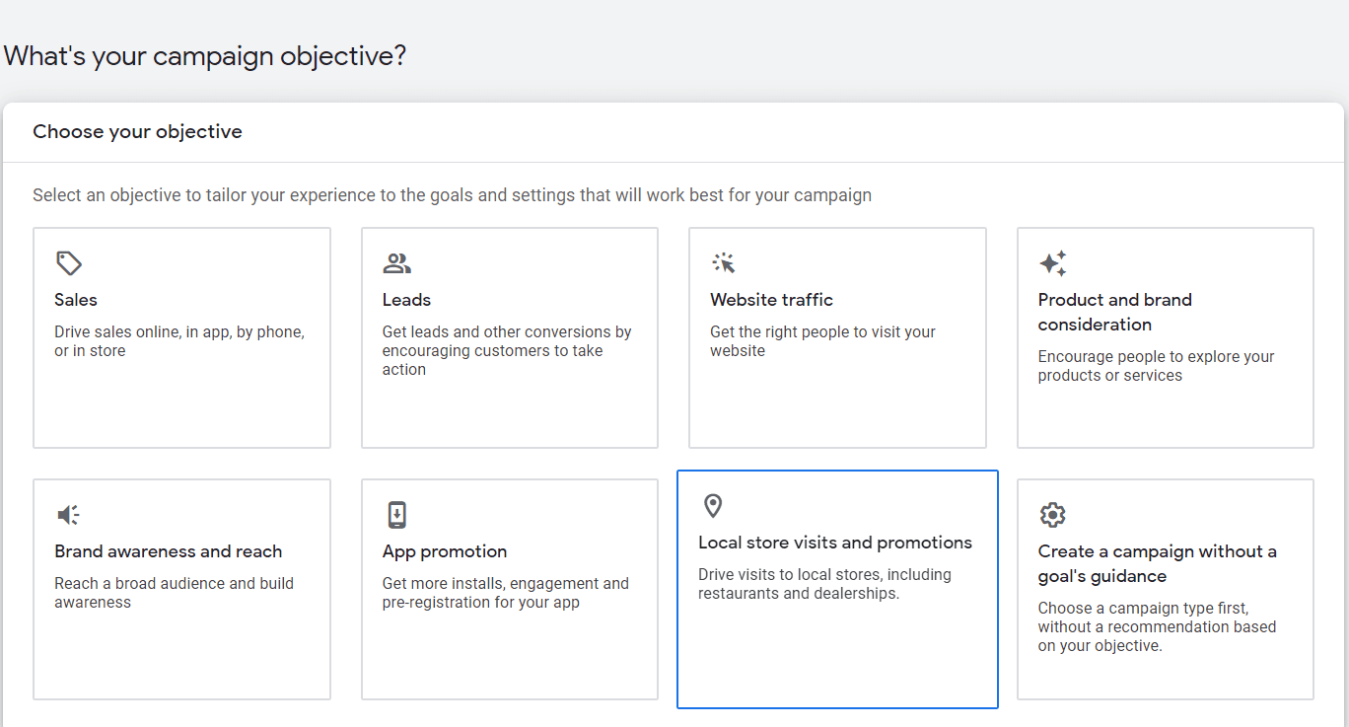Click the Leads people icon
This screenshot has height=727, width=1349.
coord(396,262)
